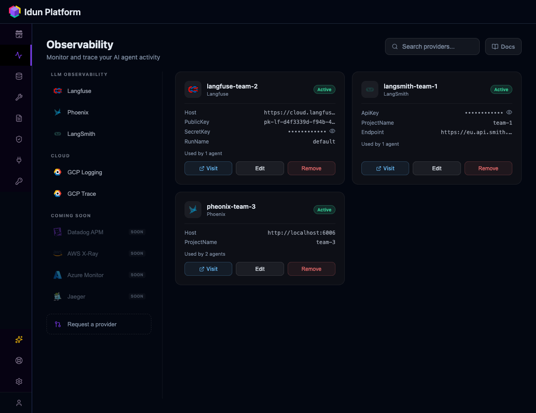
Task: Open the wrench tools icon in sidebar
Action: click(19, 97)
